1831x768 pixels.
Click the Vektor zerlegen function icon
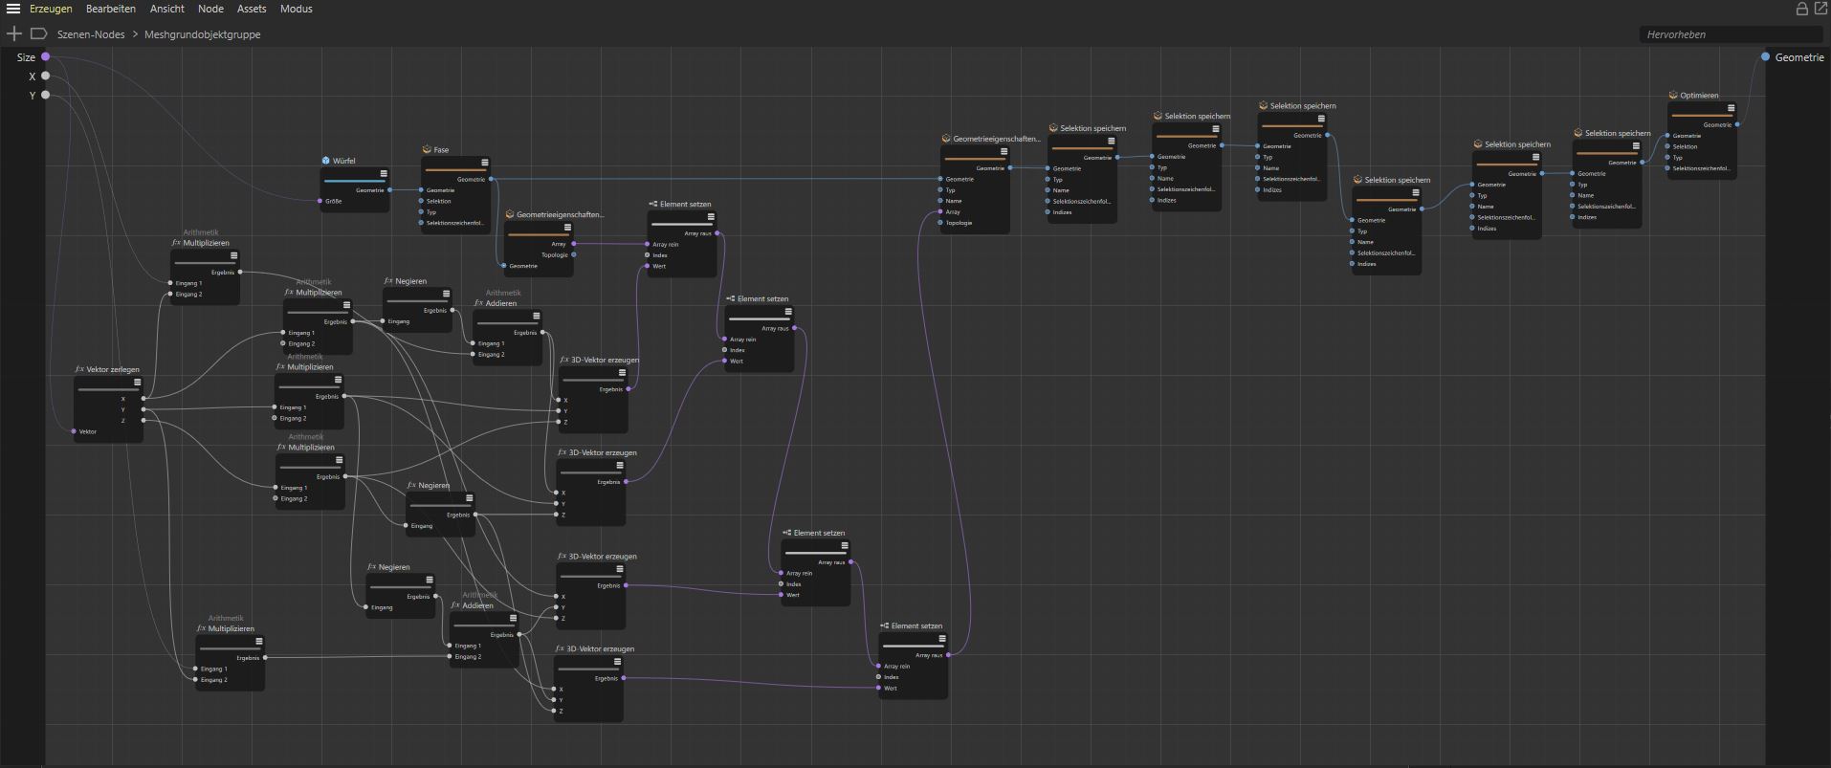(x=80, y=369)
